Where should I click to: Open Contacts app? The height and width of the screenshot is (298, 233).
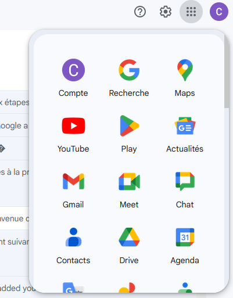73,245
